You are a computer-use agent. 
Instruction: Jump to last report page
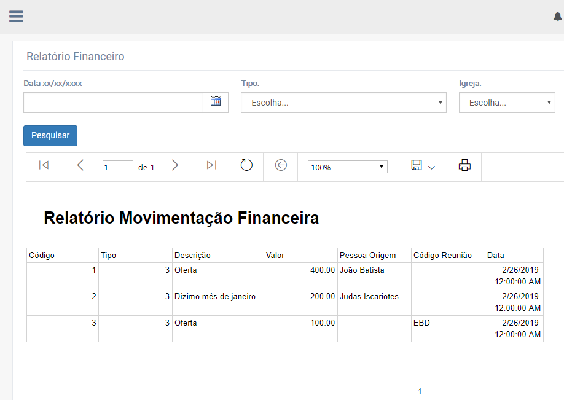click(x=211, y=165)
